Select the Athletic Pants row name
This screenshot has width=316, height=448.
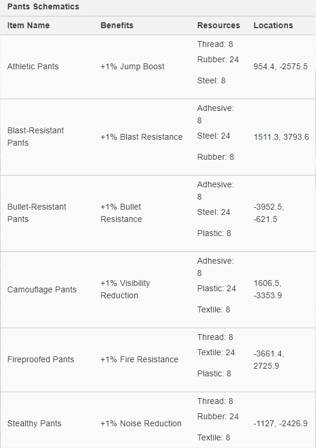(33, 66)
